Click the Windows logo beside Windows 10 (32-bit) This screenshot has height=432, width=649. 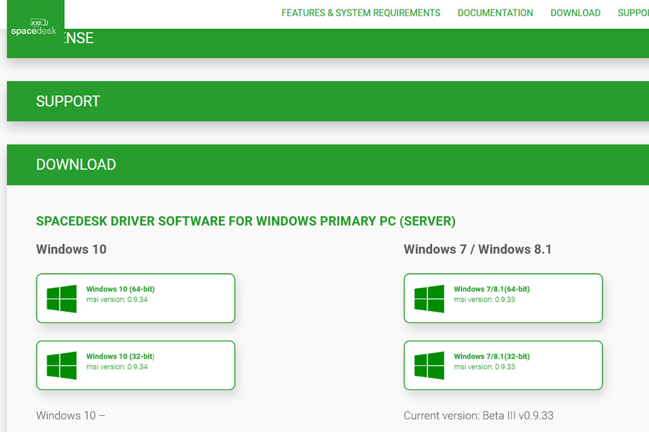pos(62,365)
